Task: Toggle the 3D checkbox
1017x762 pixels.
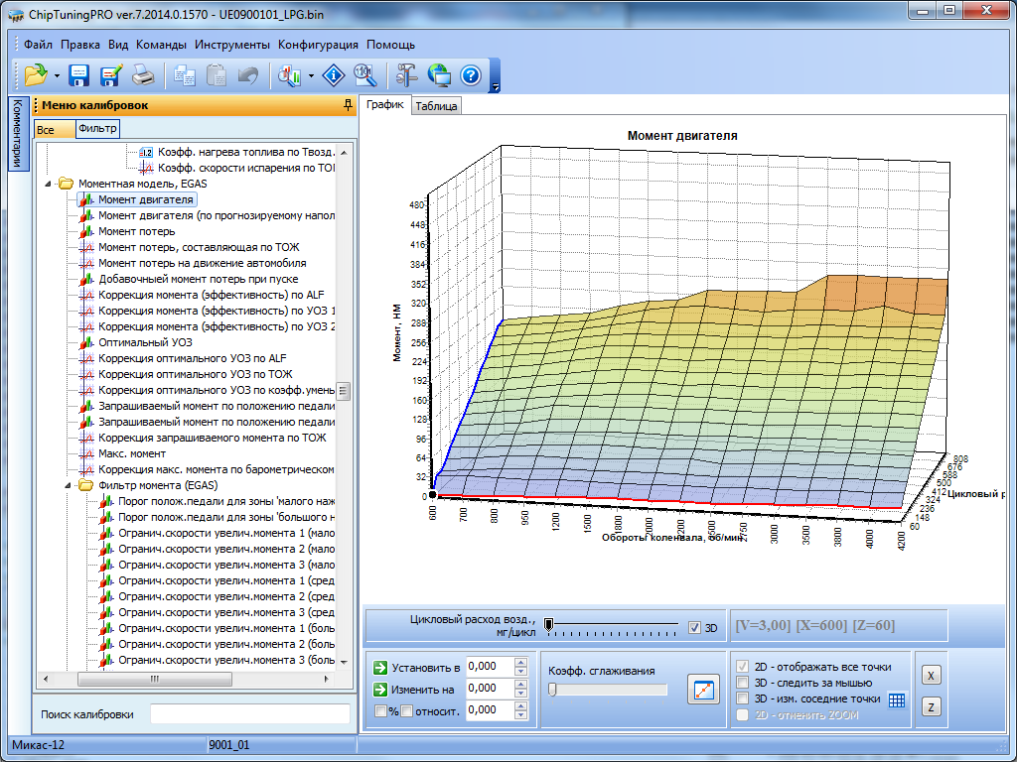Action: tap(695, 627)
